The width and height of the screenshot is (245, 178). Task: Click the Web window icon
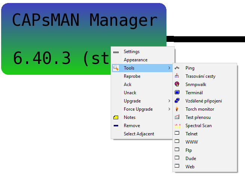(x=177, y=166)
